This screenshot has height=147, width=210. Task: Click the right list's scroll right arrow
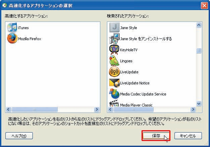[x=193, y=109]
